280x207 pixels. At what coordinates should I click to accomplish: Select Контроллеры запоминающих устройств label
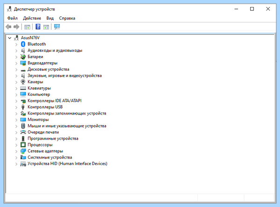[67, 114]
